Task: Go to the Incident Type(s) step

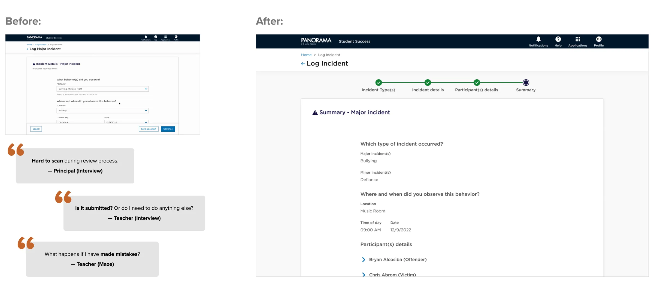Action: click(378, 83)
